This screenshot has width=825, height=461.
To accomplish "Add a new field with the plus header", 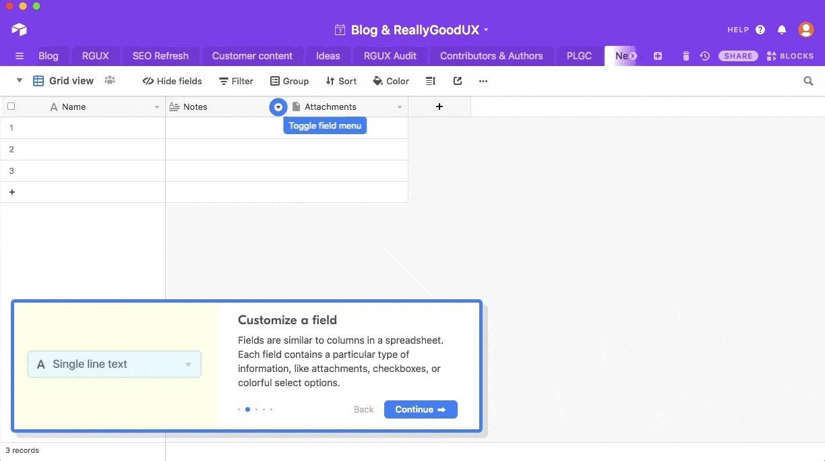I will (439, 106).
